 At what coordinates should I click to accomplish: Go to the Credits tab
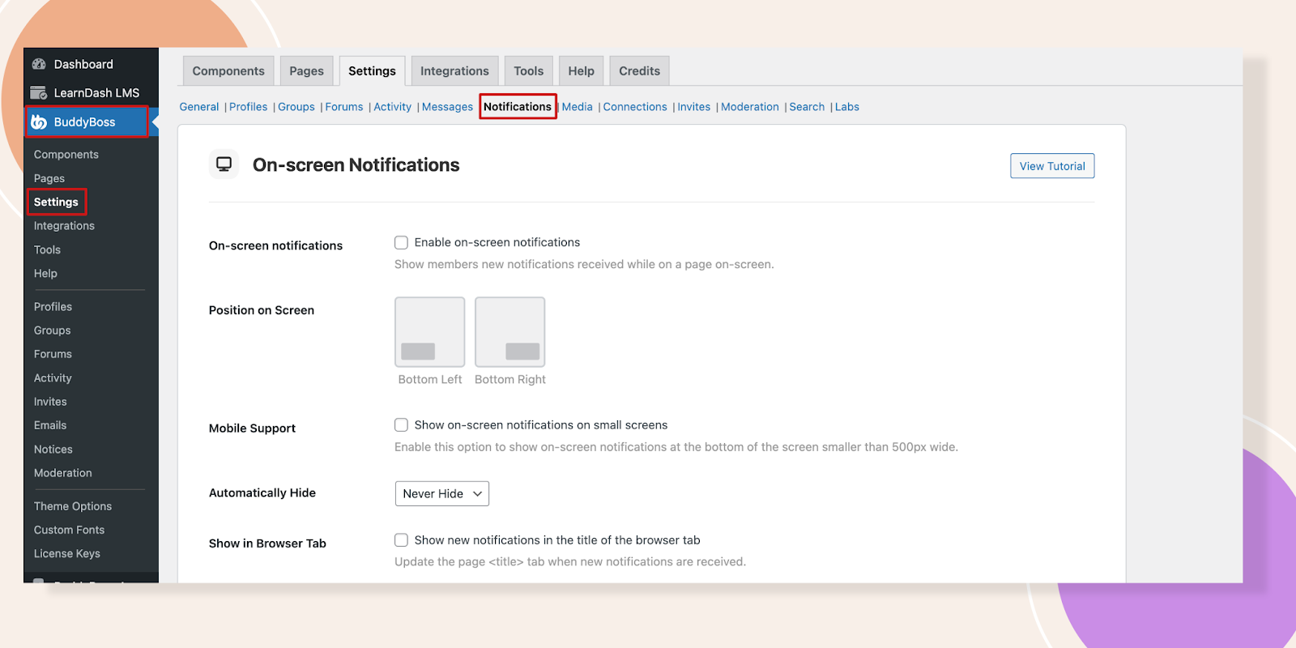point(639,71)
